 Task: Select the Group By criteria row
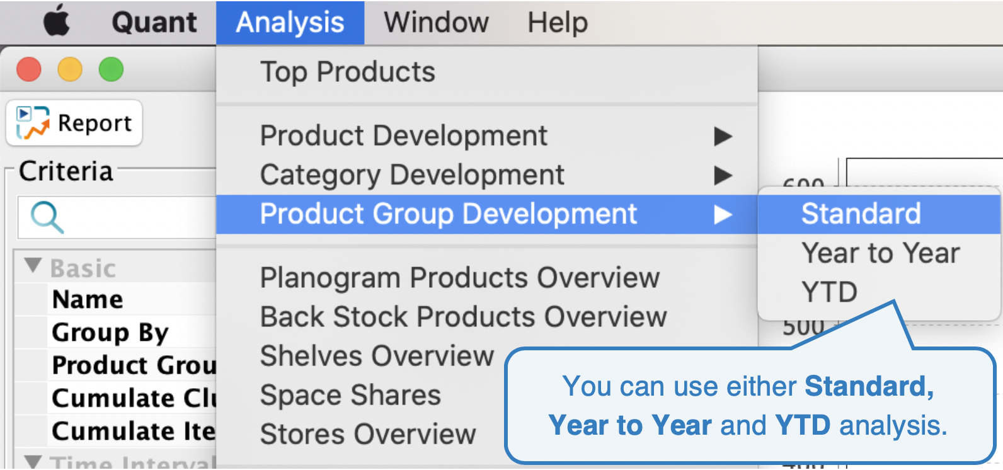(110, 332)
